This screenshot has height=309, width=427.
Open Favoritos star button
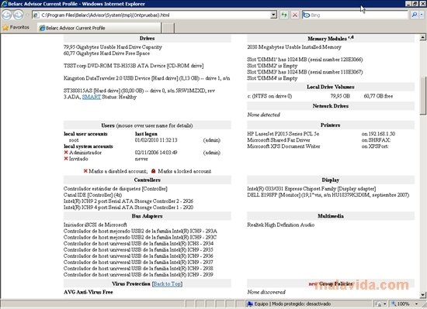tap(16, 27)
